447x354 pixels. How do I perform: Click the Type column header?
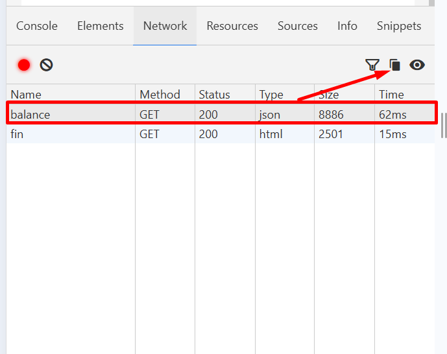coord(271,95)
